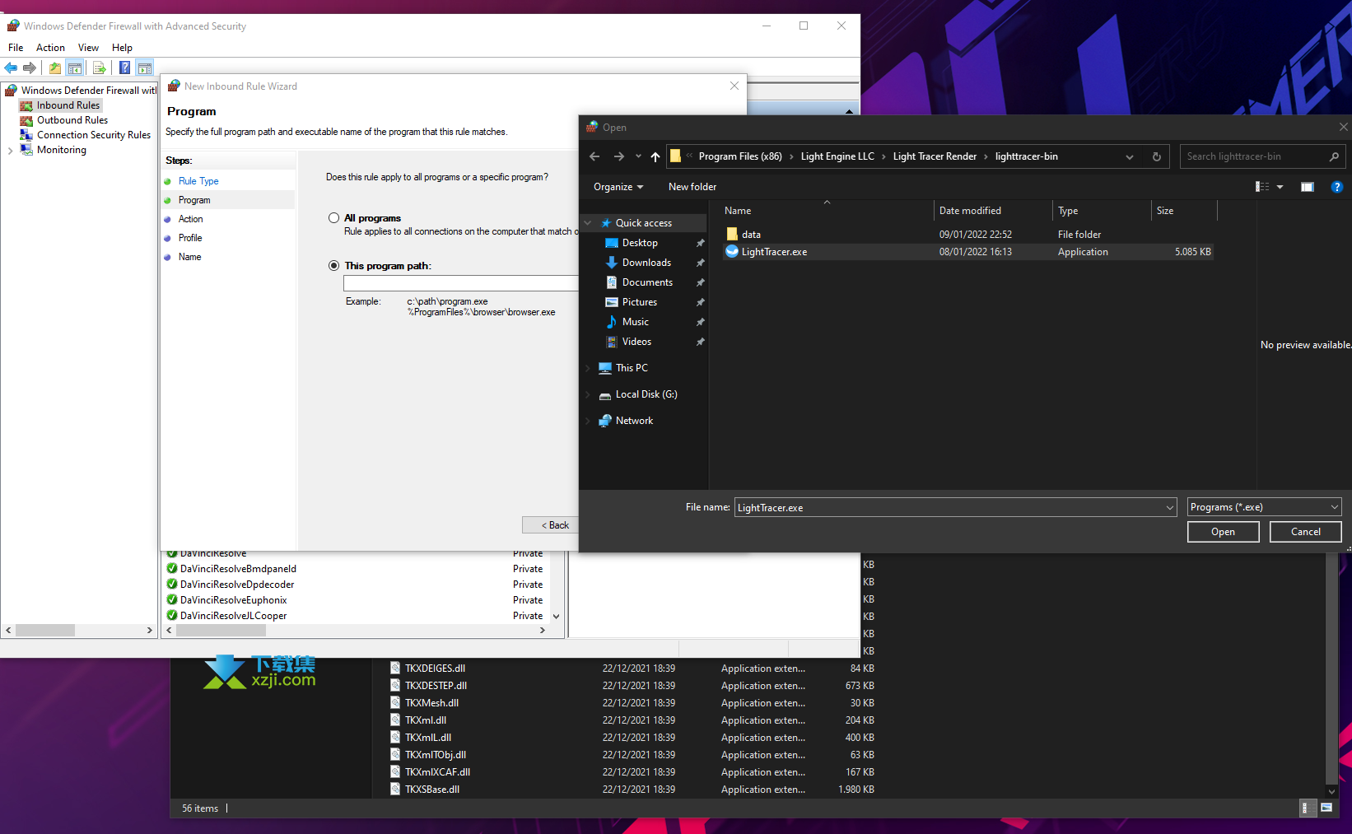Select the data folder in file list

coord(967,235)
